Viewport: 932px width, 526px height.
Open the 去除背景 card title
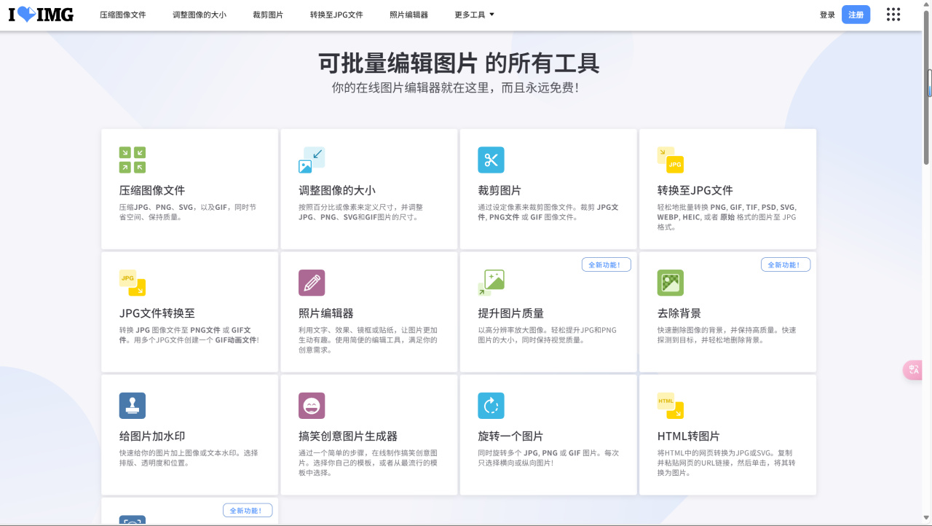tap(679, 314)
